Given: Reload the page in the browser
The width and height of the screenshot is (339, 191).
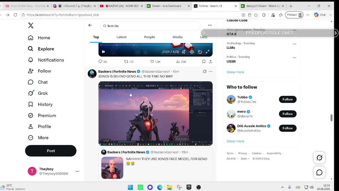Looking at the screenshot, I should [x=15, y=15].
